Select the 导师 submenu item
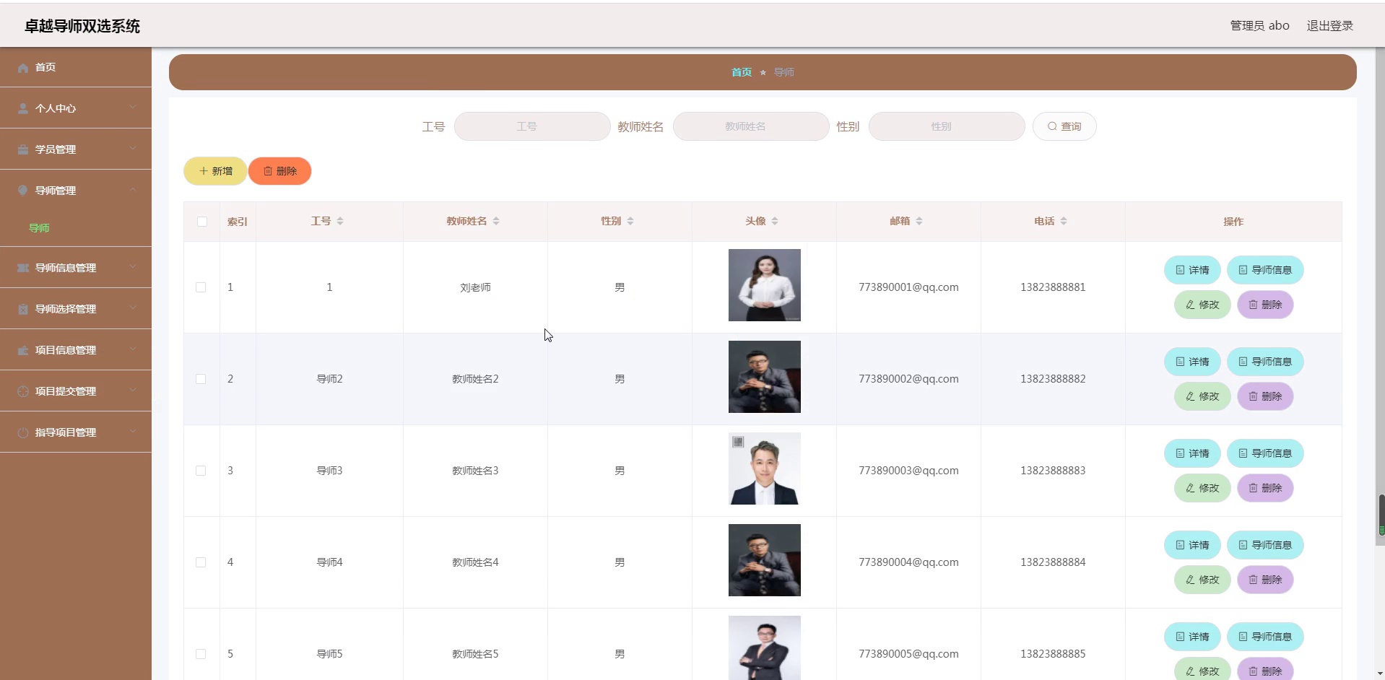 76,228
